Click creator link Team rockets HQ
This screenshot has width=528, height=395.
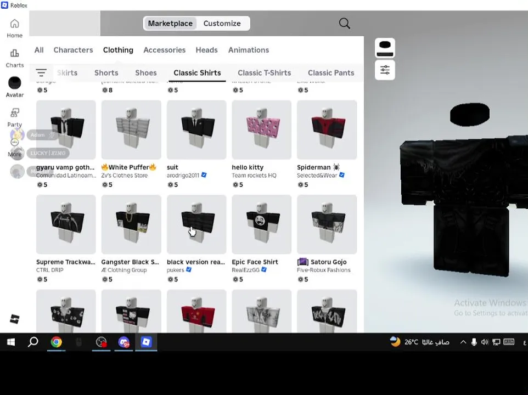pos(254,176)
